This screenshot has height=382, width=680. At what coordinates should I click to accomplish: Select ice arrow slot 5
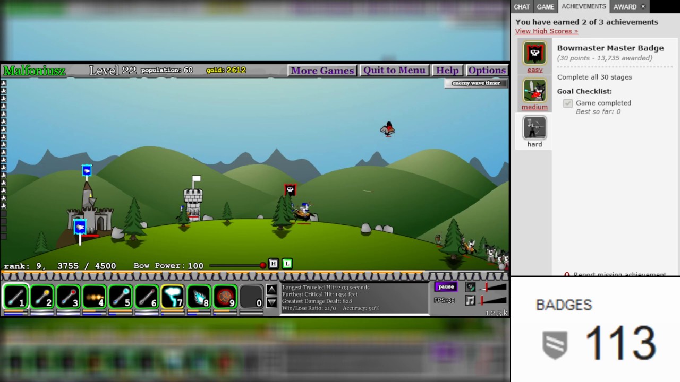pyautogui.click(x=120, y=297)
